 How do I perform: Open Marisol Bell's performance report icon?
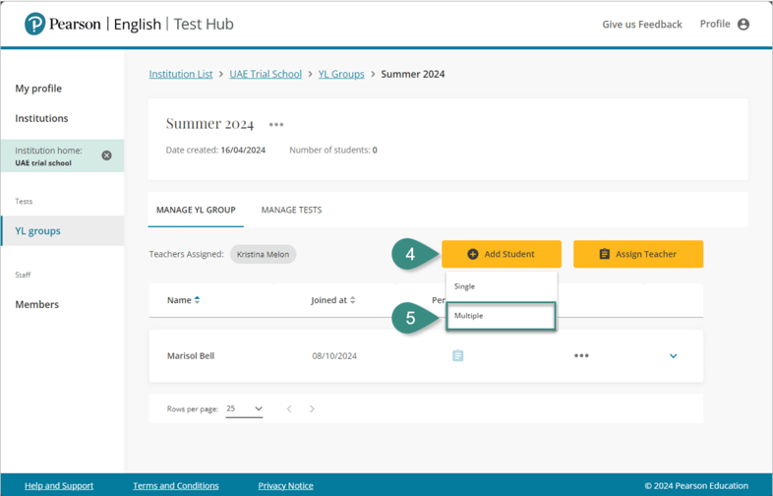(x=457, y=356)
